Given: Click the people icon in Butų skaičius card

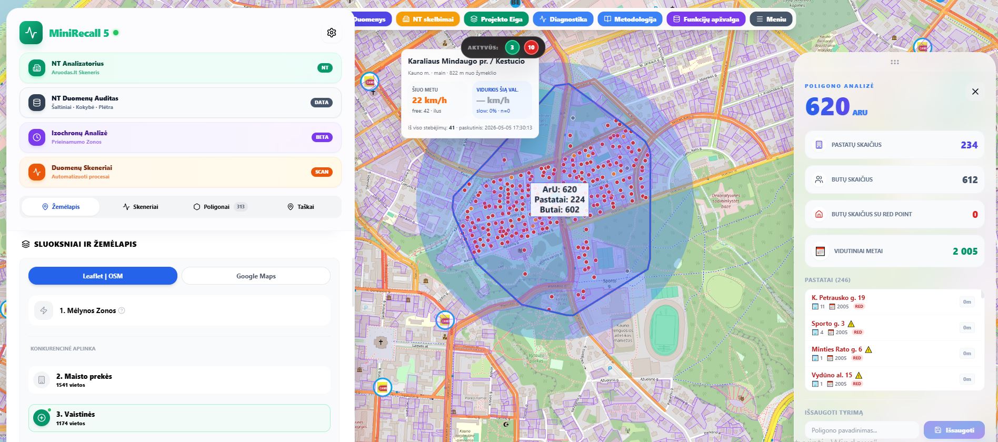Looking at the screenshot, I should tap(819, 179).
